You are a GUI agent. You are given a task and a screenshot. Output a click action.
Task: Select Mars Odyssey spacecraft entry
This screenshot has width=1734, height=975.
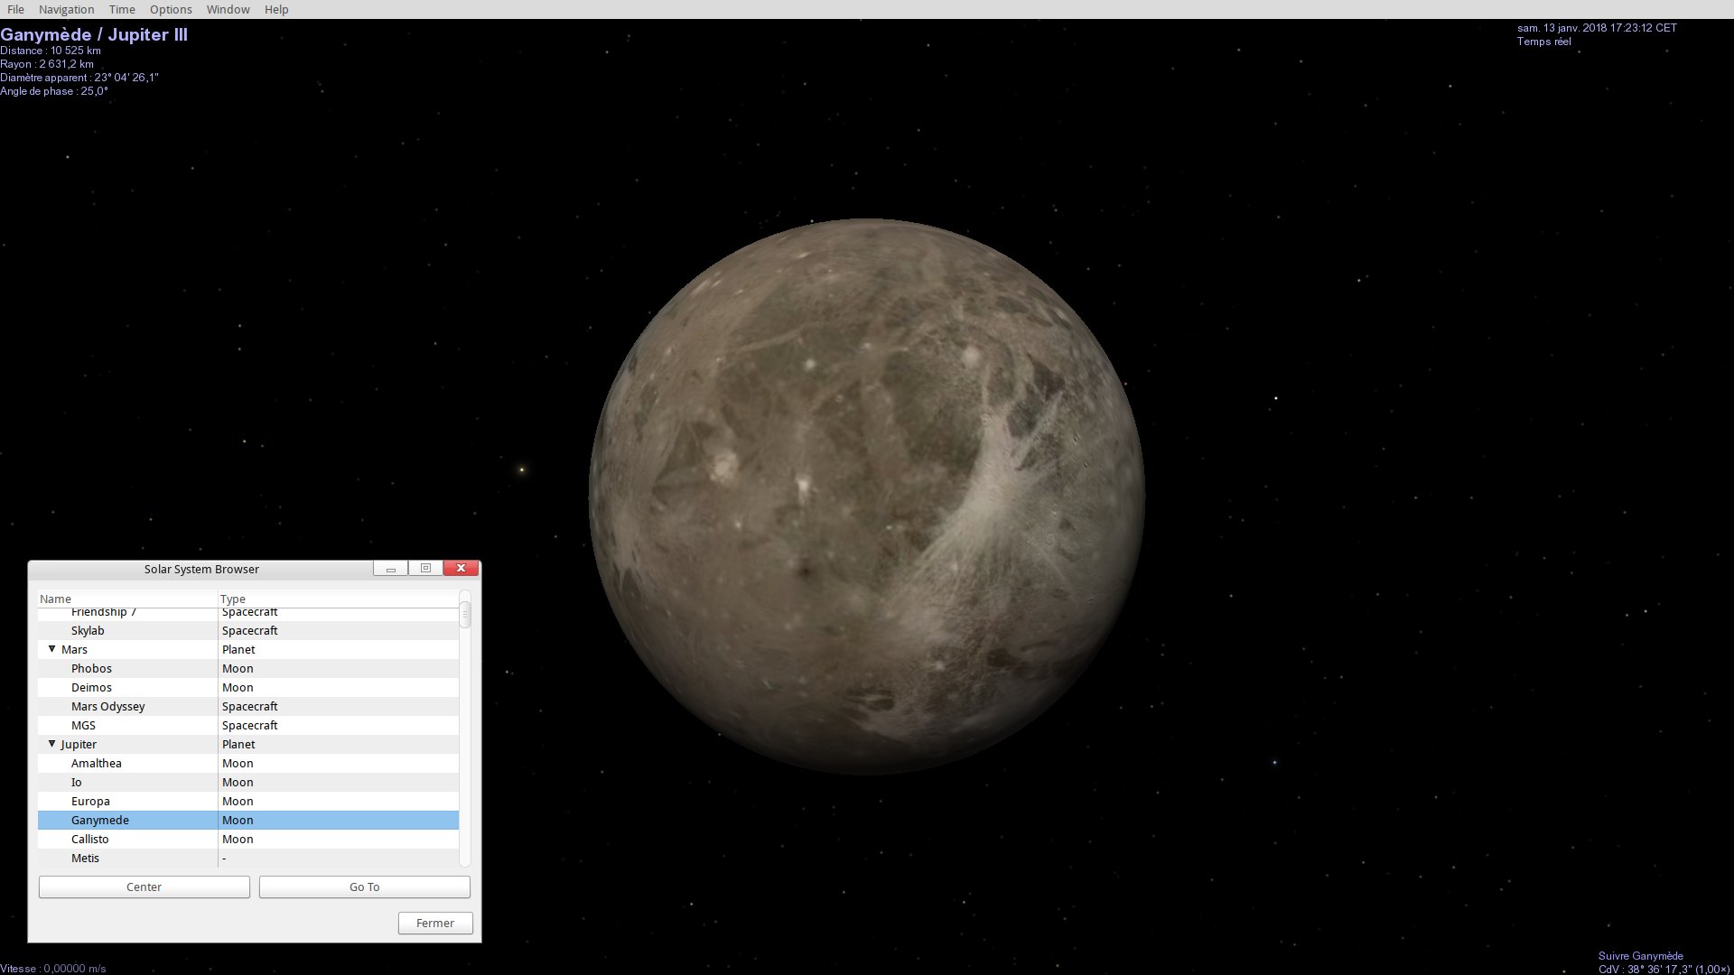pos(107,706)
